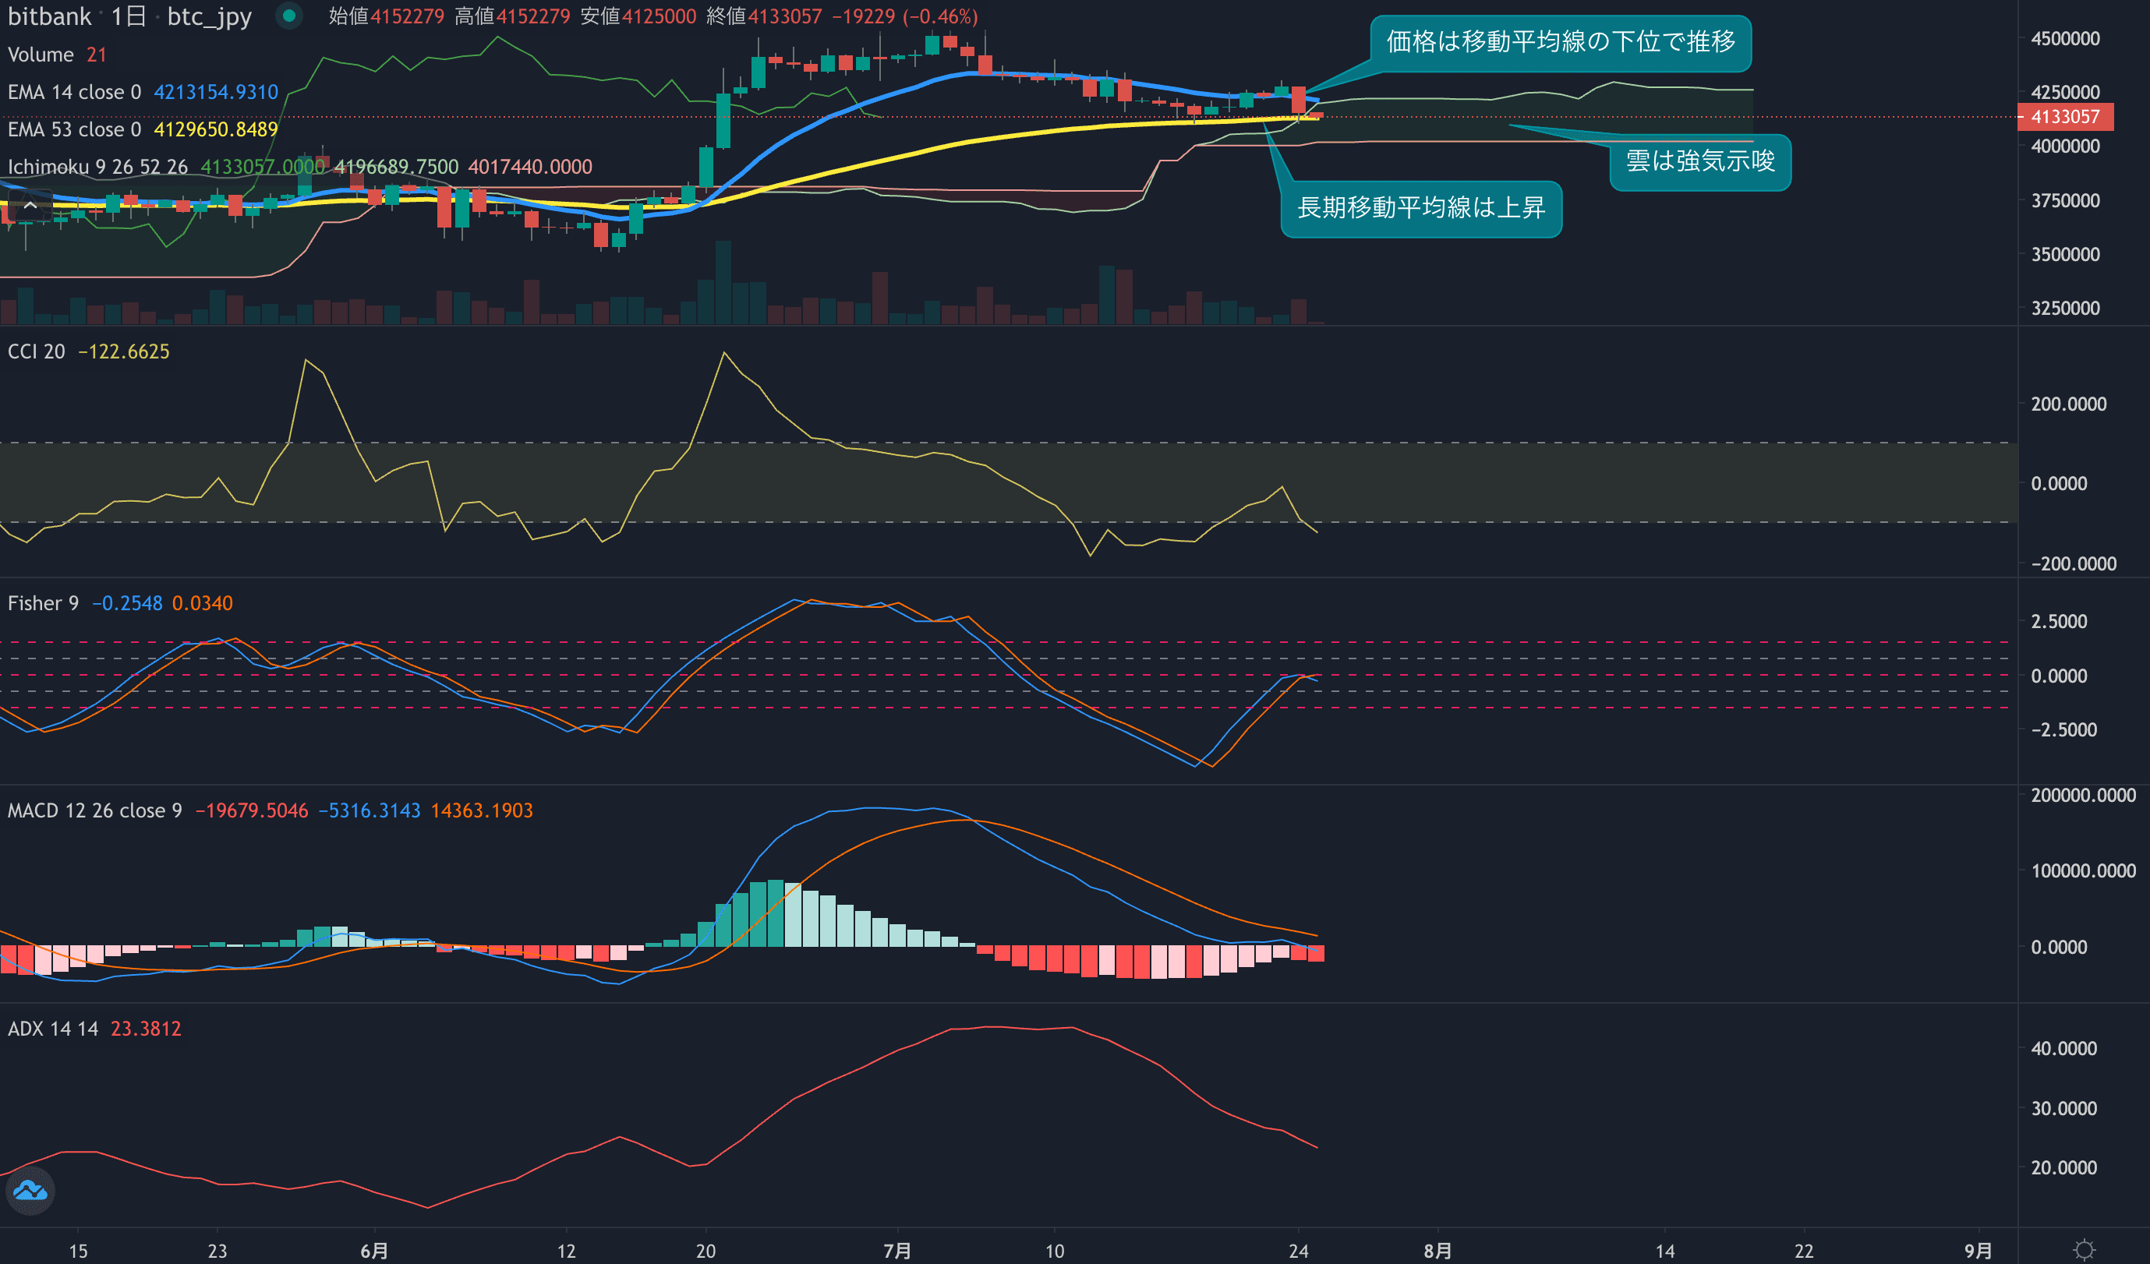Select the Volume indicator legend

click(41, 55)
